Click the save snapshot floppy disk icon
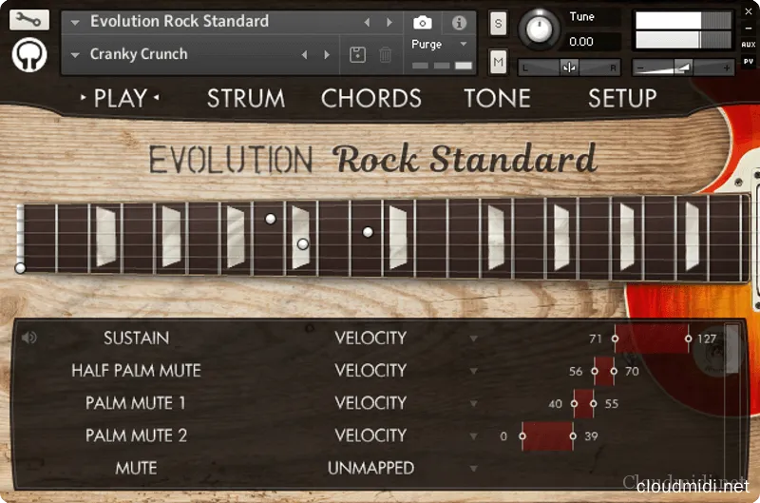This screenshot has height=503, width=760. pyautogui.click(x=357, y=55)
